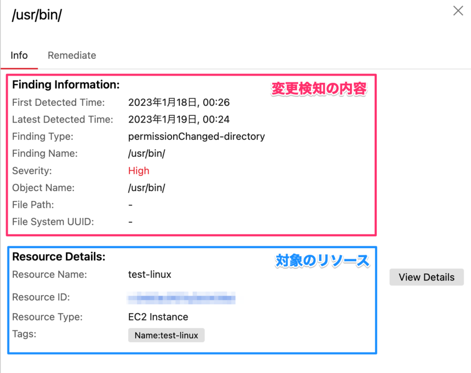Close the /usr/bin/ finding panel

[458, 10]
